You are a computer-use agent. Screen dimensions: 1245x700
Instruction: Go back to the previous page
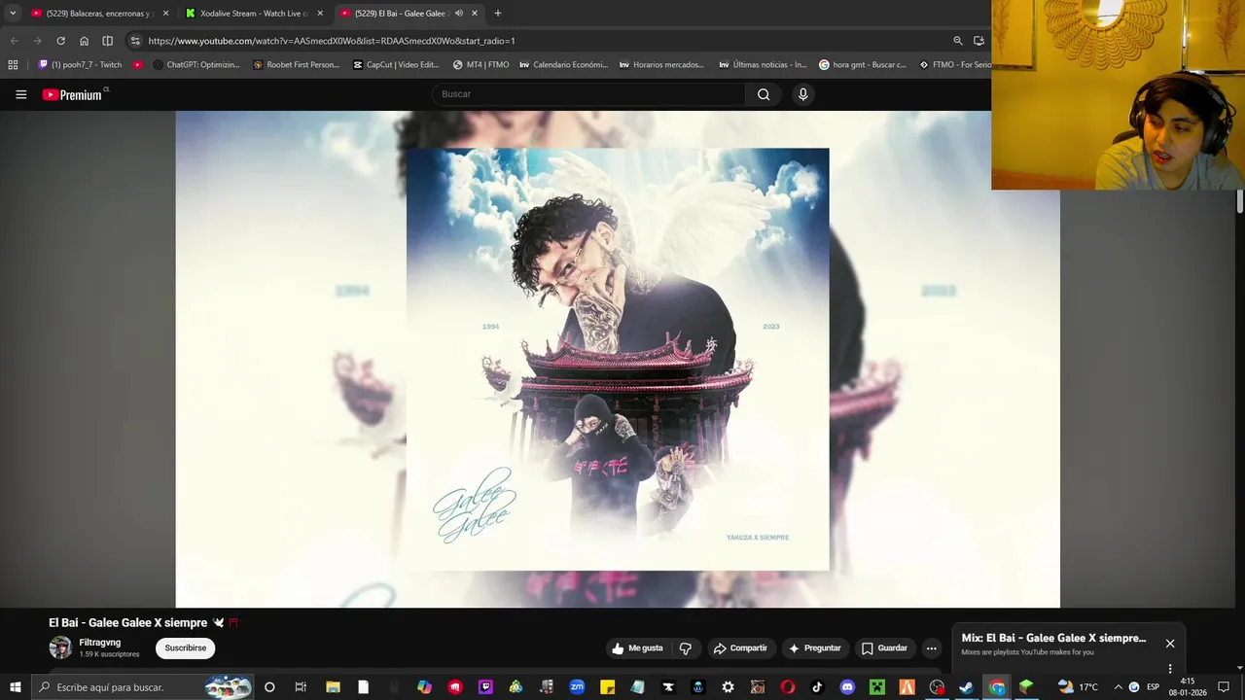(x=14, y=41)
